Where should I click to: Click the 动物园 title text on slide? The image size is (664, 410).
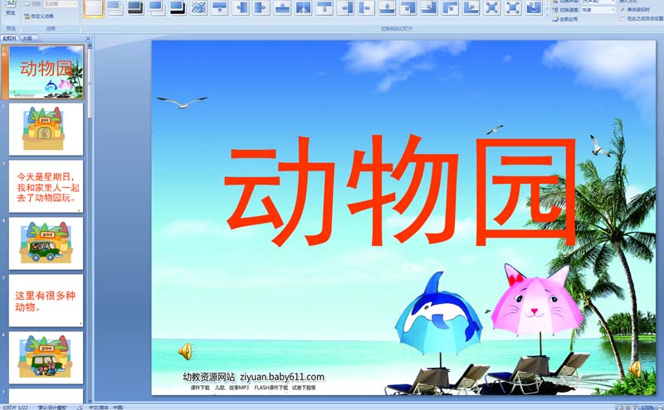(x=400, y=191)
